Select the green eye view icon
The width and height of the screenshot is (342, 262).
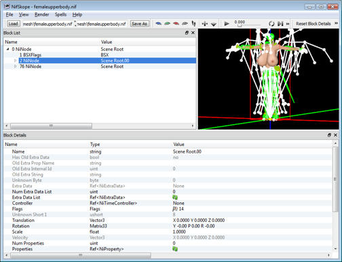click(168, 24)
